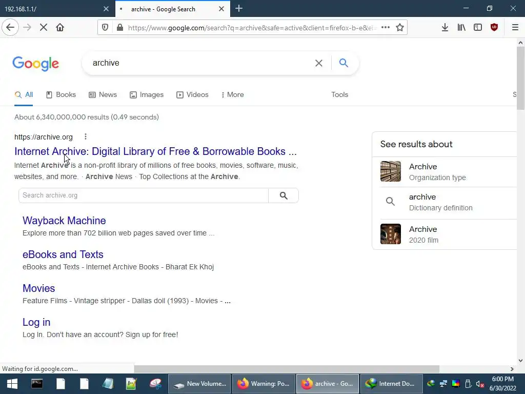Image resolution: width=525 pixels, height=394 pixels.
Task: Open options menu next to archive.org URL
Action: click(x=86, y=136)
